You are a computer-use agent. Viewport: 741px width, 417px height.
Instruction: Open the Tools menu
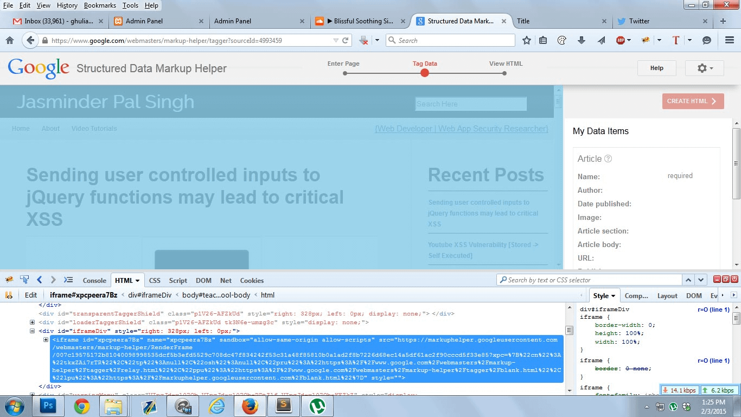click(130, 5)
